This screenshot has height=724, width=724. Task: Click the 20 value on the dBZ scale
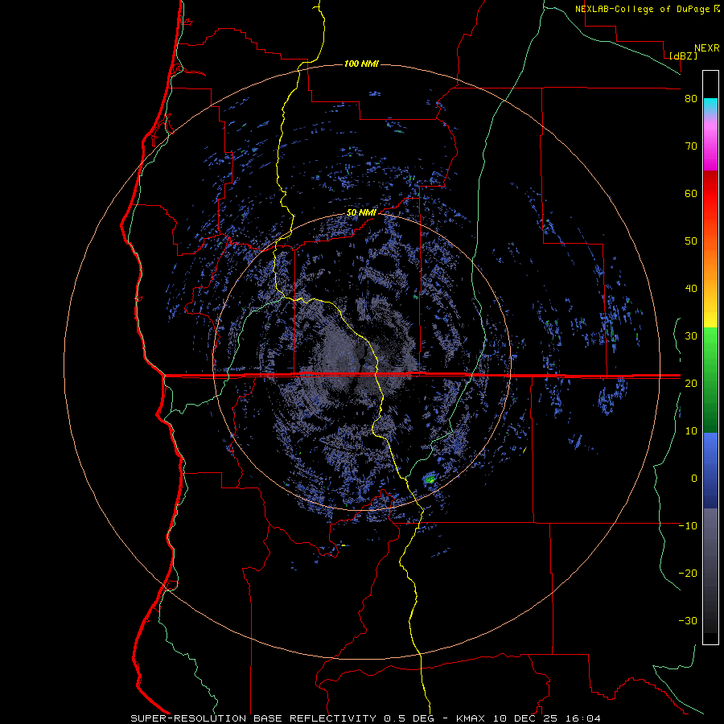pyautogui.click(x=691, y=383)
